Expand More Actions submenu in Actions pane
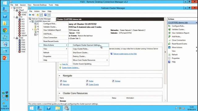 point(196,47)
